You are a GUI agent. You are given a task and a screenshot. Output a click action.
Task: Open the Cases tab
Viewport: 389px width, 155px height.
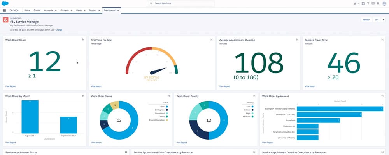tap(79, 10)
